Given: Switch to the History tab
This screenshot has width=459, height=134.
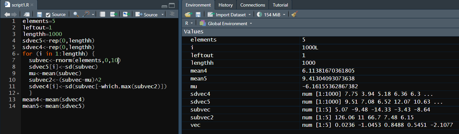Looking at the screenshot, I should coord(225,5).
